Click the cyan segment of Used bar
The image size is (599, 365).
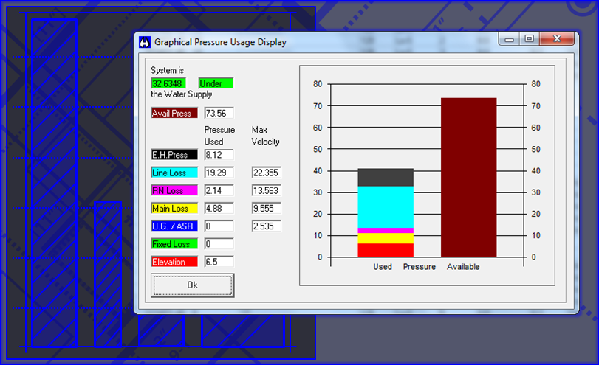coord(385,206)
